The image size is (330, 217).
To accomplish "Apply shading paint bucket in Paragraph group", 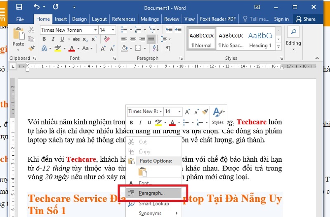I will click(125, 48).
